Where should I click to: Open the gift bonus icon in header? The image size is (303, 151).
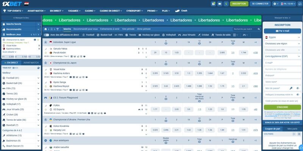click(213, 4)
